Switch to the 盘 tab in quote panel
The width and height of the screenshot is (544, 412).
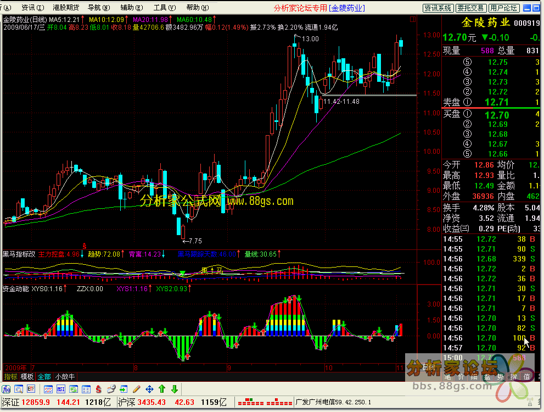pyautogui.click(x=487, y=377)
